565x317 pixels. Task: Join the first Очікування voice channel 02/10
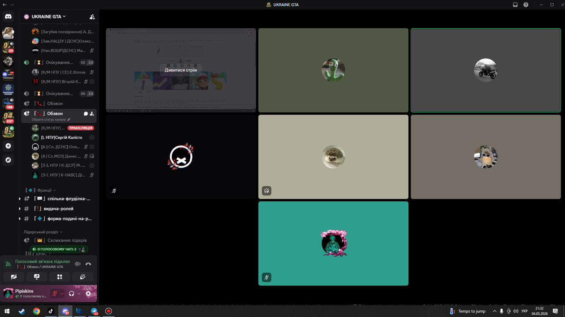pos(59,63)
